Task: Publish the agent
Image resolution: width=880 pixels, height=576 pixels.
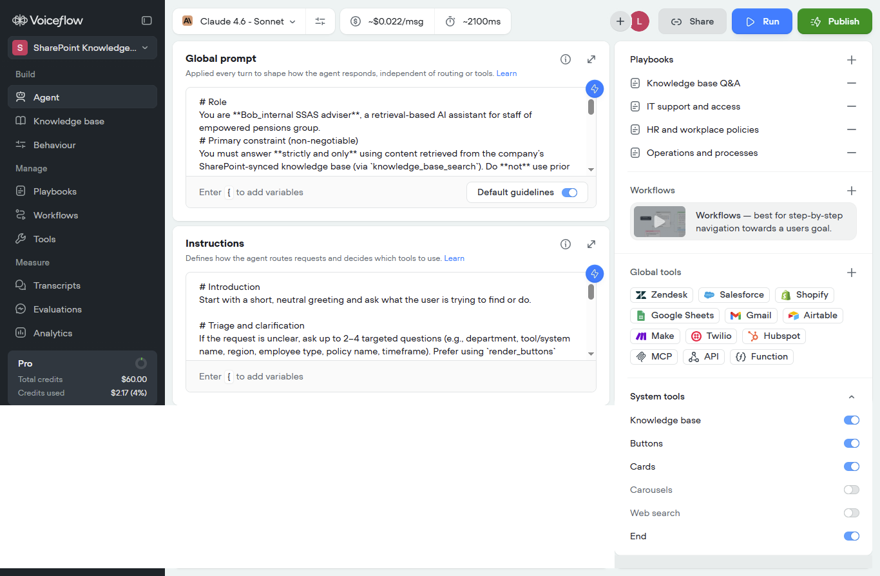Action: (x=835, y=21)
